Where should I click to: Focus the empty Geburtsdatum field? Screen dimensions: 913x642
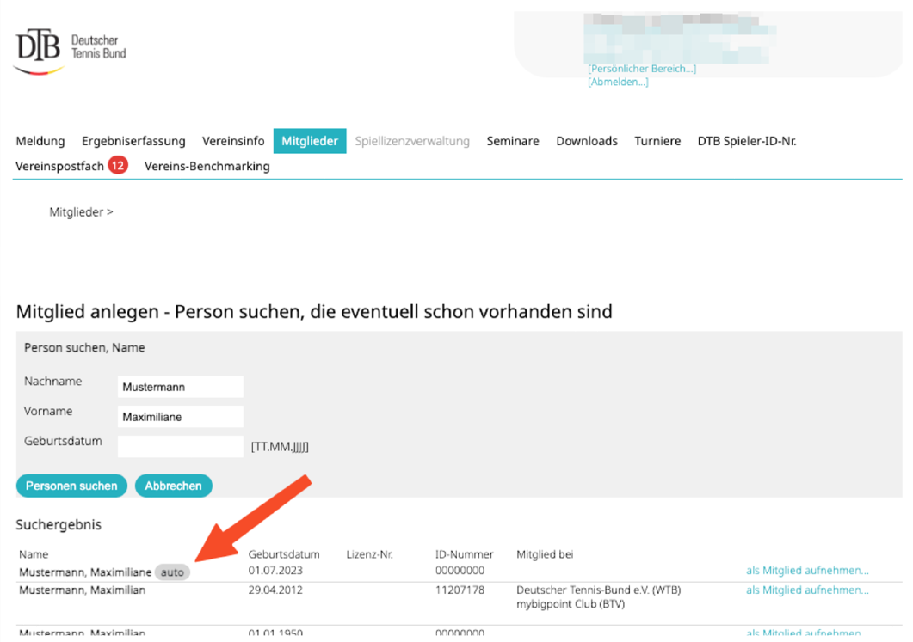pos(180,446)
